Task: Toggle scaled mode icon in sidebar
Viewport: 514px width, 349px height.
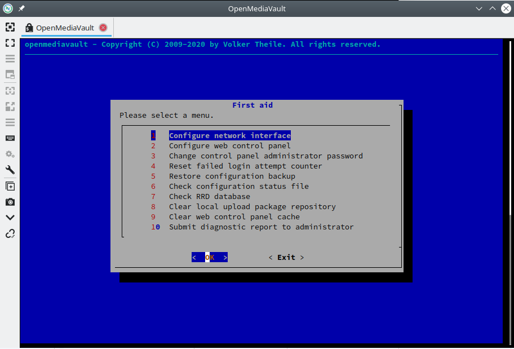Action: [10, 106]
